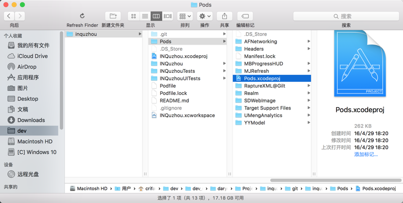
Task: Expand INQuzhouTests folder arrow
Action: [x=224, y=71]
